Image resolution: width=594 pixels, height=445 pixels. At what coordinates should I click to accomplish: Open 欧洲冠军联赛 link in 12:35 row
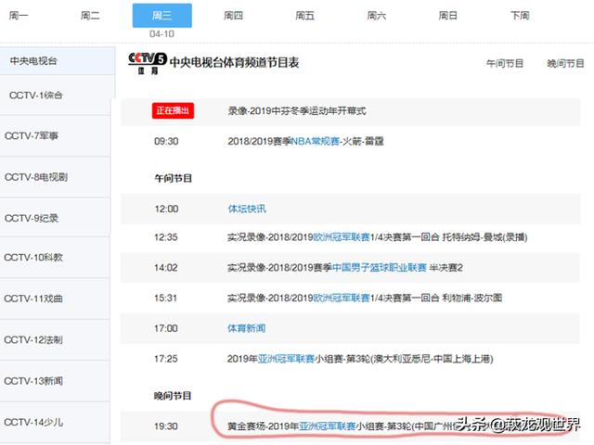pyautogui.click(x=342, y=237)
